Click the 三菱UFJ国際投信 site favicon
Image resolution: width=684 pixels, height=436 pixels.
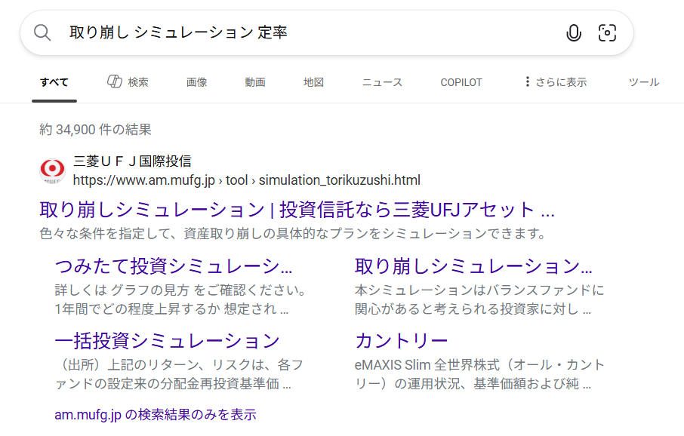pyautogui.click(x=52, y=170)
